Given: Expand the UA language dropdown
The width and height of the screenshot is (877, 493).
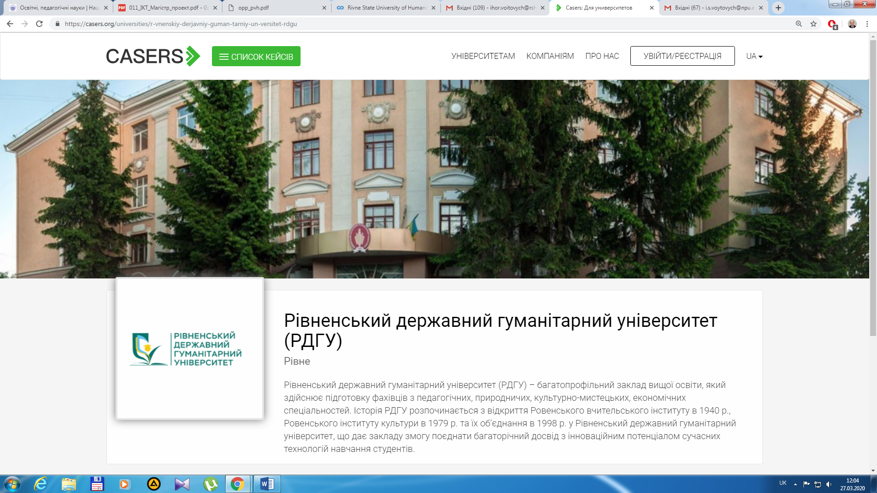Looking at the screenshot, I should (754, 56).
